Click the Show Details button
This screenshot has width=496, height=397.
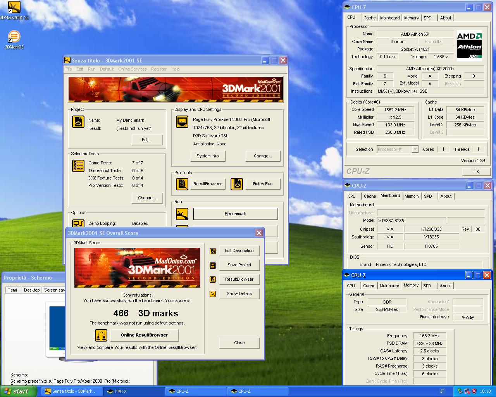pos(239,294)
